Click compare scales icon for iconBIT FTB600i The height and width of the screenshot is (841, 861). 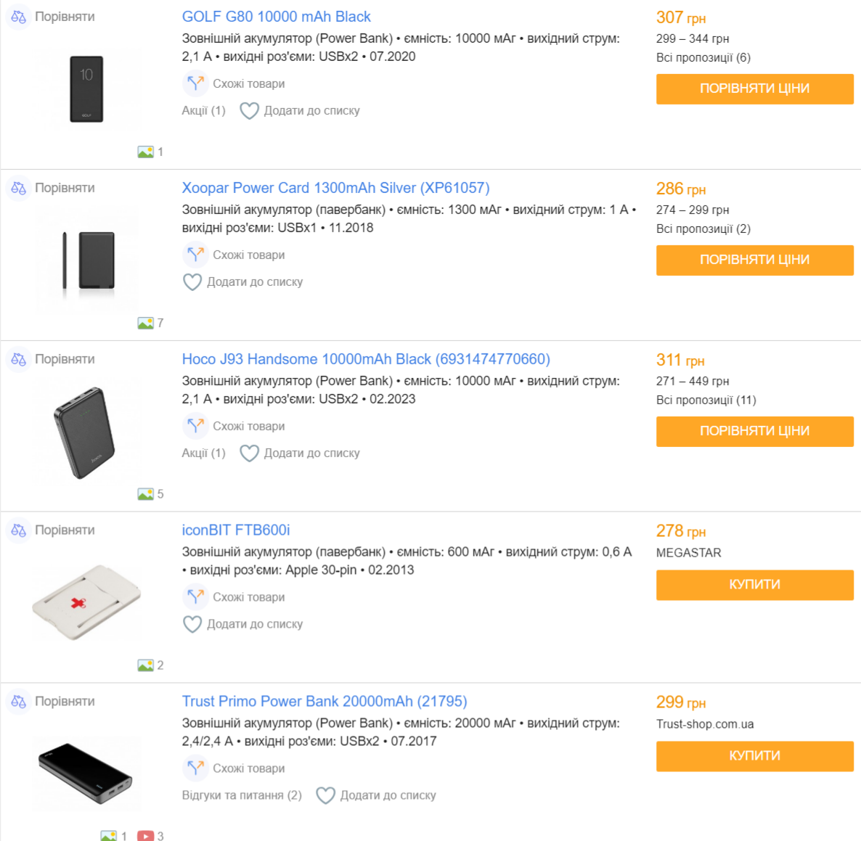[19, 530]
